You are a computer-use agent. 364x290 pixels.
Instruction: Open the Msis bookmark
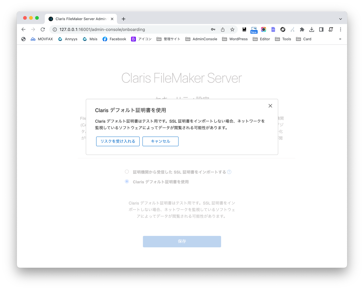[x=90, y=39]
